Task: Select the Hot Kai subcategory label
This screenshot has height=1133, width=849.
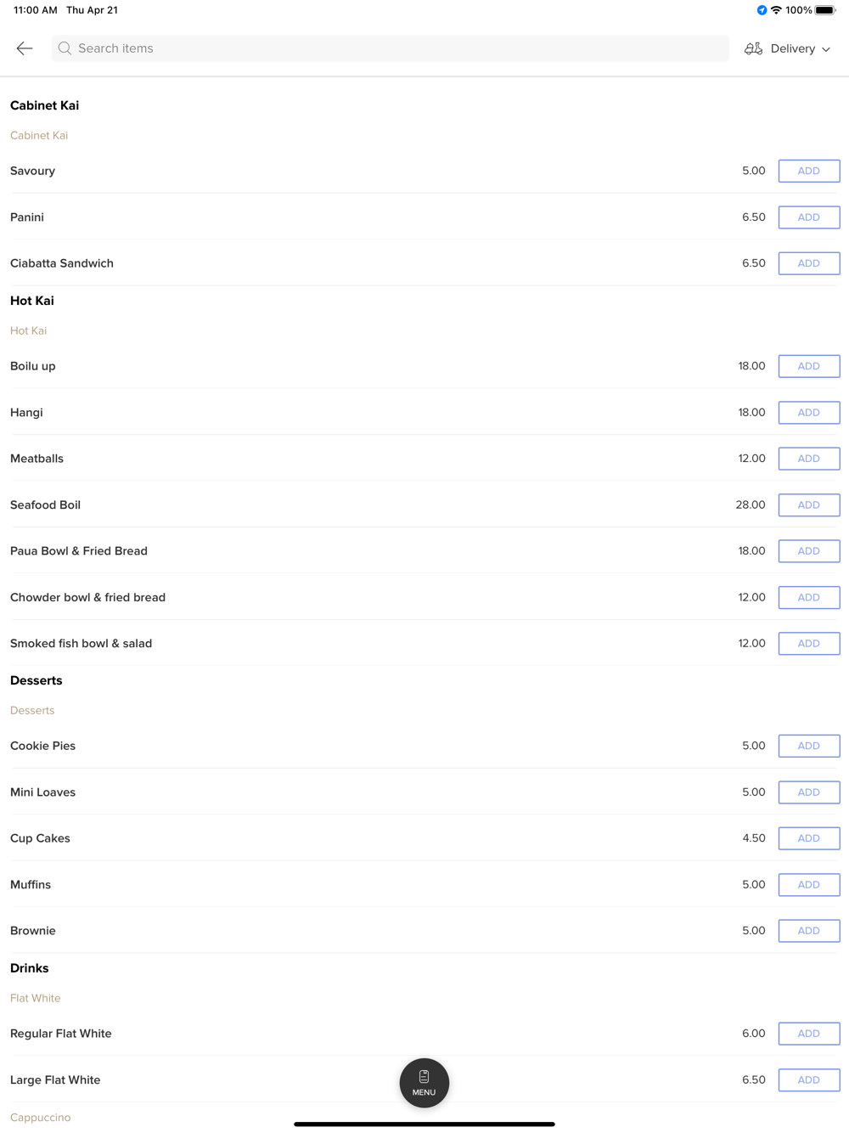Action: pyautogui.click(x=29, y=331)
